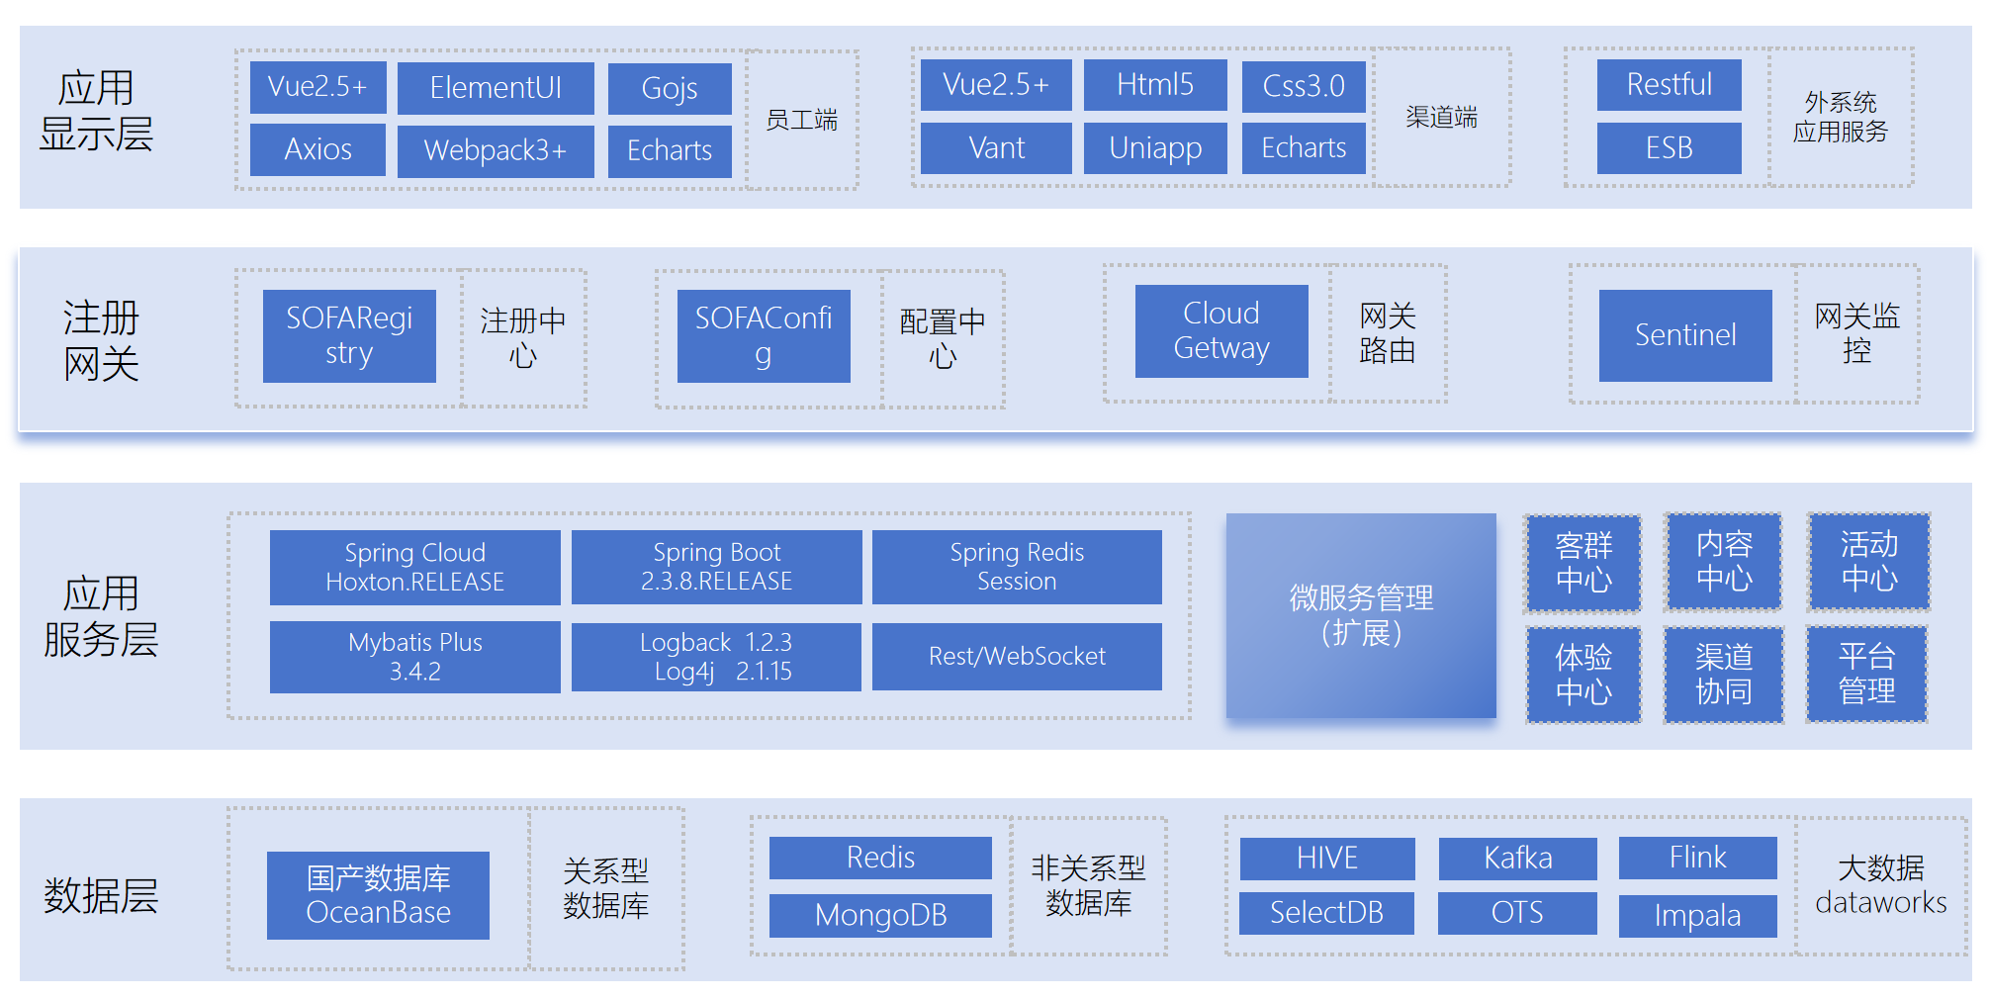This screenshot has height=1000, width=1989.
Task: Click the 关系型数据库 label
Action: (606, 888)
